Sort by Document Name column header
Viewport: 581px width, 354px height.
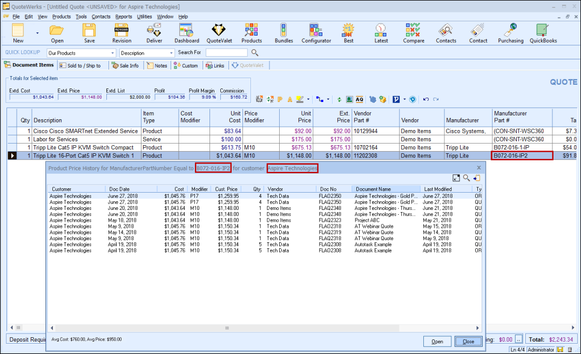[386, 189]
